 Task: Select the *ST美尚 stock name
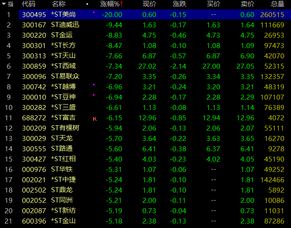click(x=64, y=14)
